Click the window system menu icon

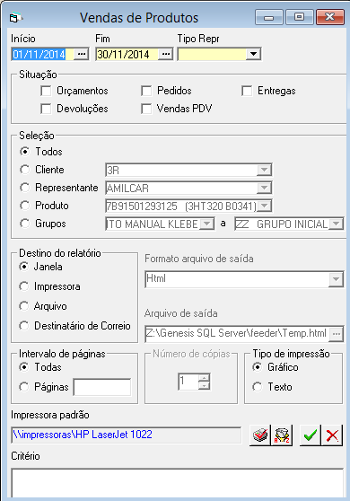point(15,18)
